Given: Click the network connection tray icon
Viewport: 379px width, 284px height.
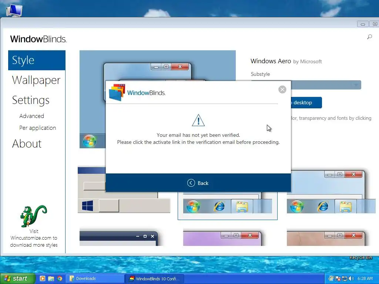Looking at the screenshot, I should (x=345, y=278).
